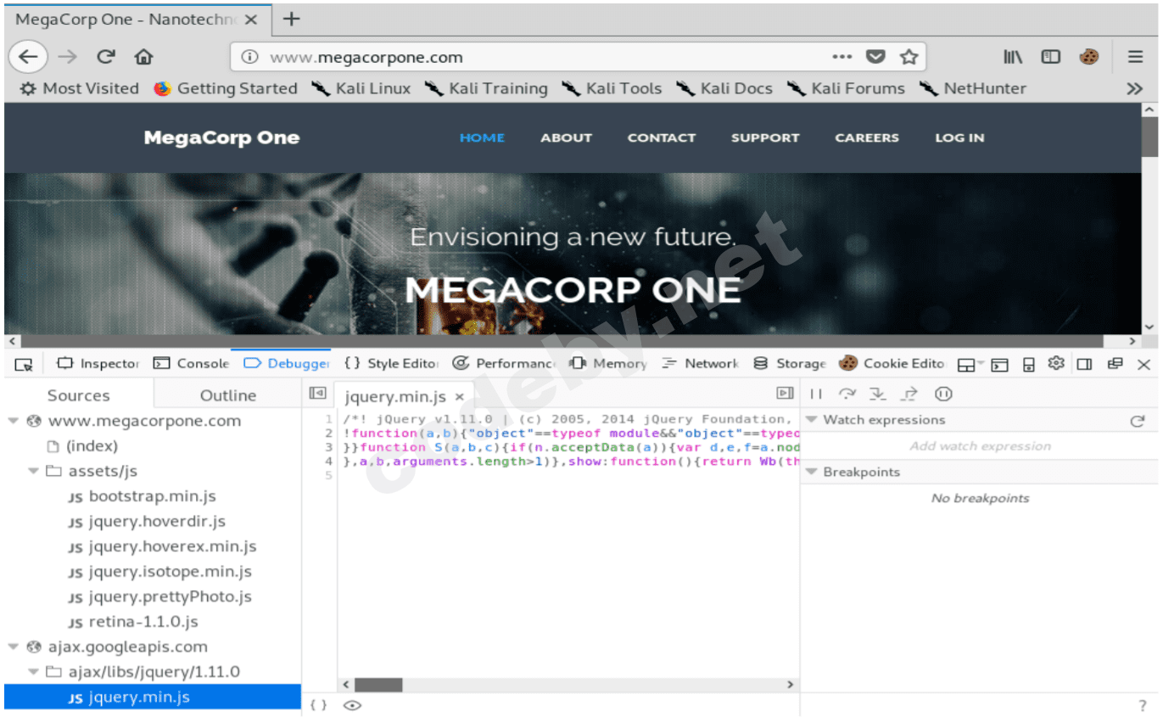Open the Library icon in toolbar
Viewport: 1163px width, 721px height.
[1013, 57]
